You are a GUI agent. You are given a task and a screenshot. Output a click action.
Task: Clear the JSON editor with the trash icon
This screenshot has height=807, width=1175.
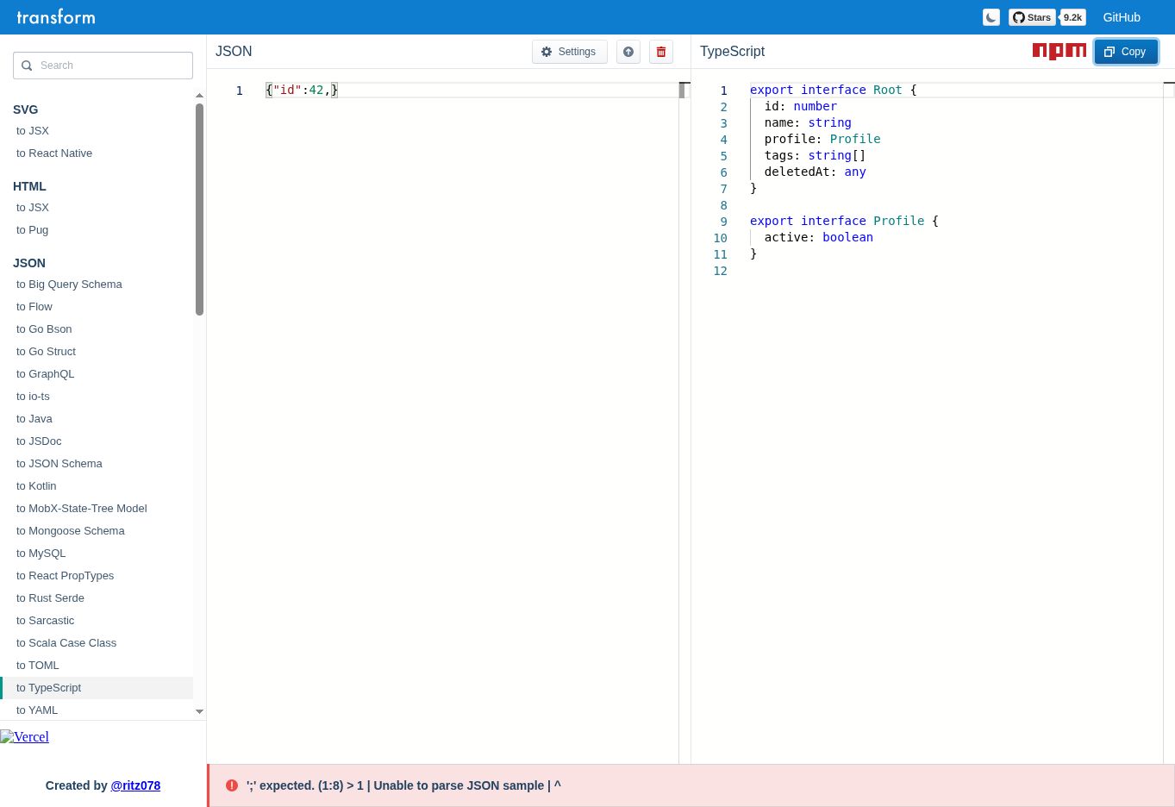[661, 52]
